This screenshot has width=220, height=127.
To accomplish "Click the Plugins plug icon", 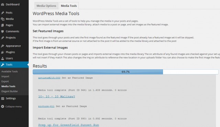I will [2, 52].
